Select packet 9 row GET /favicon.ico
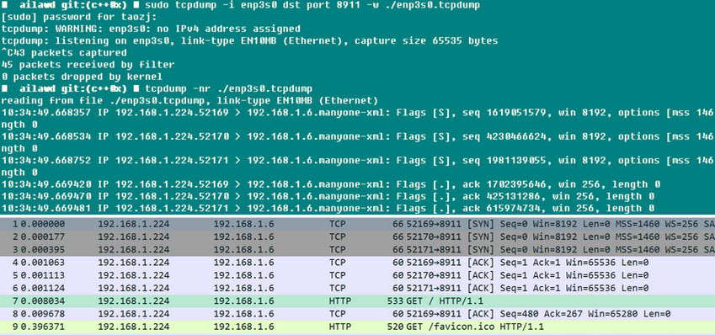 357,327
